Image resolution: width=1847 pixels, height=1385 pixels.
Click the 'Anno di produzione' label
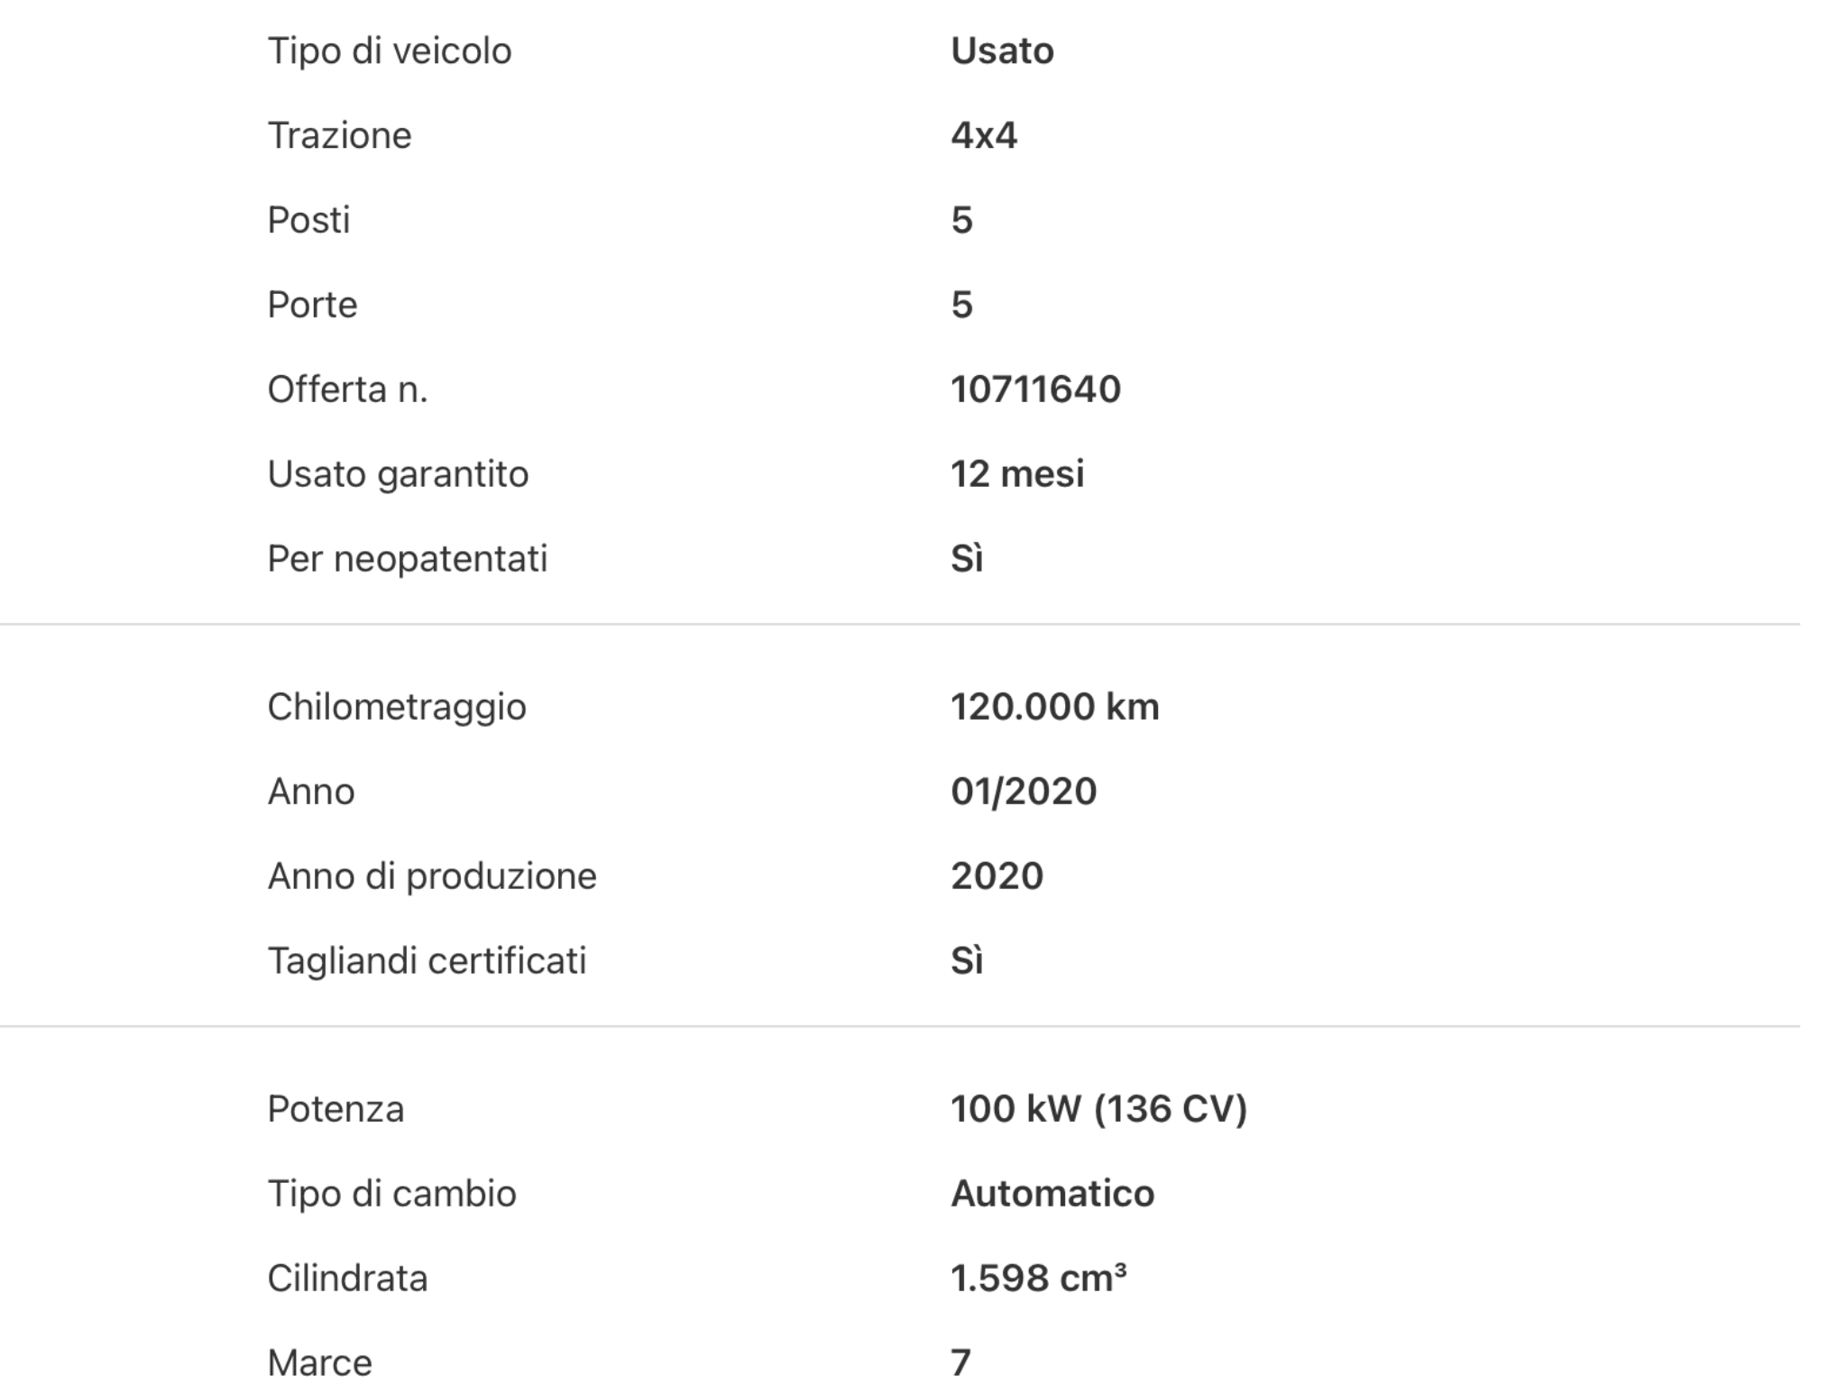[x=432, y=876]
